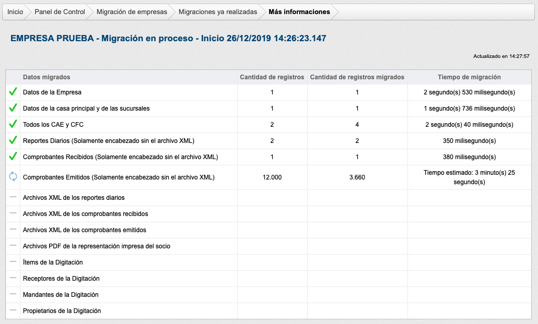Click checkmark icon for casa principal y sucursales
This screenshot has width=538, height=324.
pos(13,108)
